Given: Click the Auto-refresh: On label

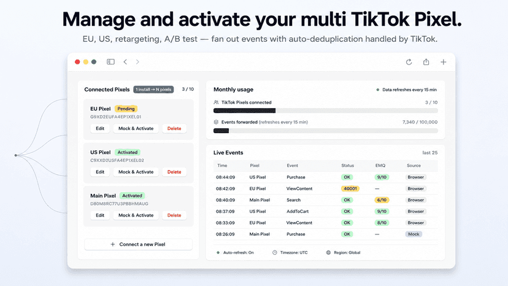Looking at the screenshot, I should click(239, 252).
